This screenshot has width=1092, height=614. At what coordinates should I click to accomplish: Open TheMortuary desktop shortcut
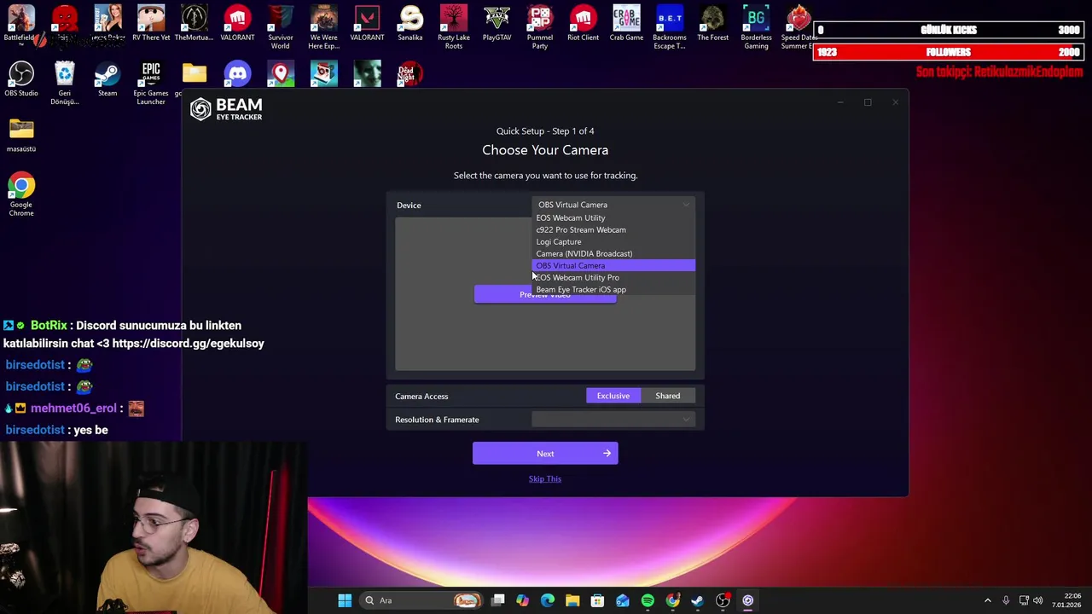[195, 24]
